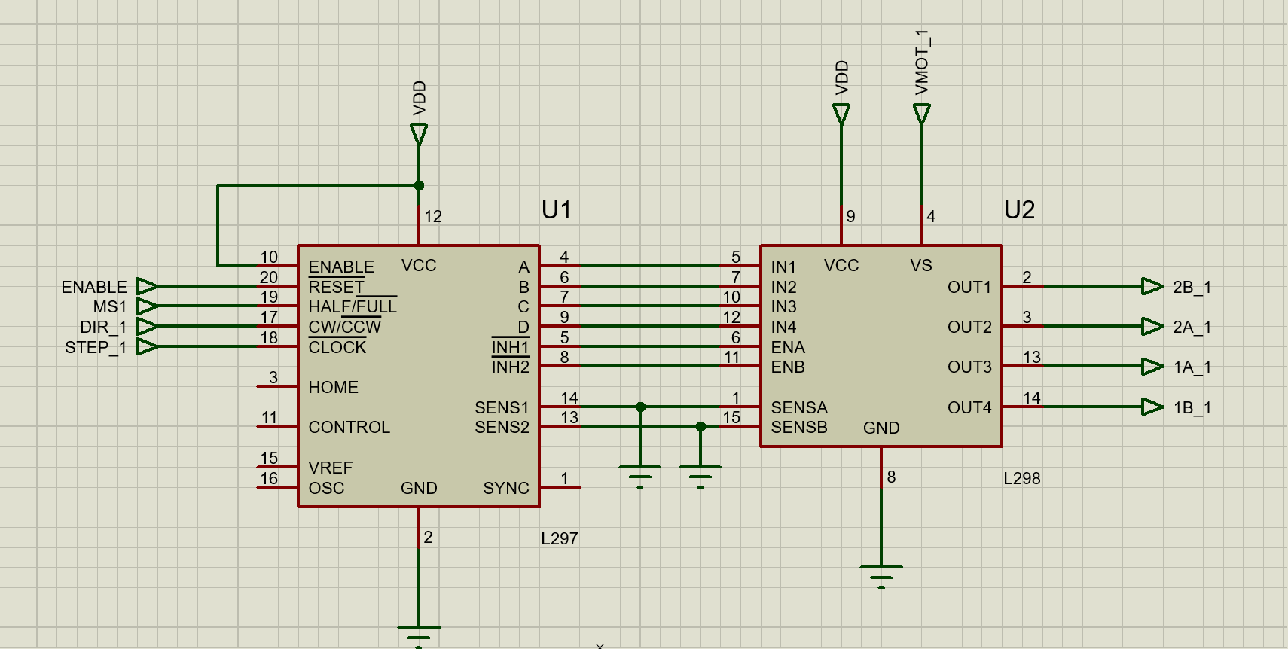The image size is (1288, 649).
Task: Click the OUT3 pin label on U2
Action: click(x=969, y=367)
